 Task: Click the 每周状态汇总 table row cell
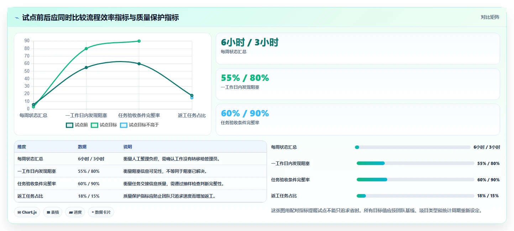[x=30, y=159]
